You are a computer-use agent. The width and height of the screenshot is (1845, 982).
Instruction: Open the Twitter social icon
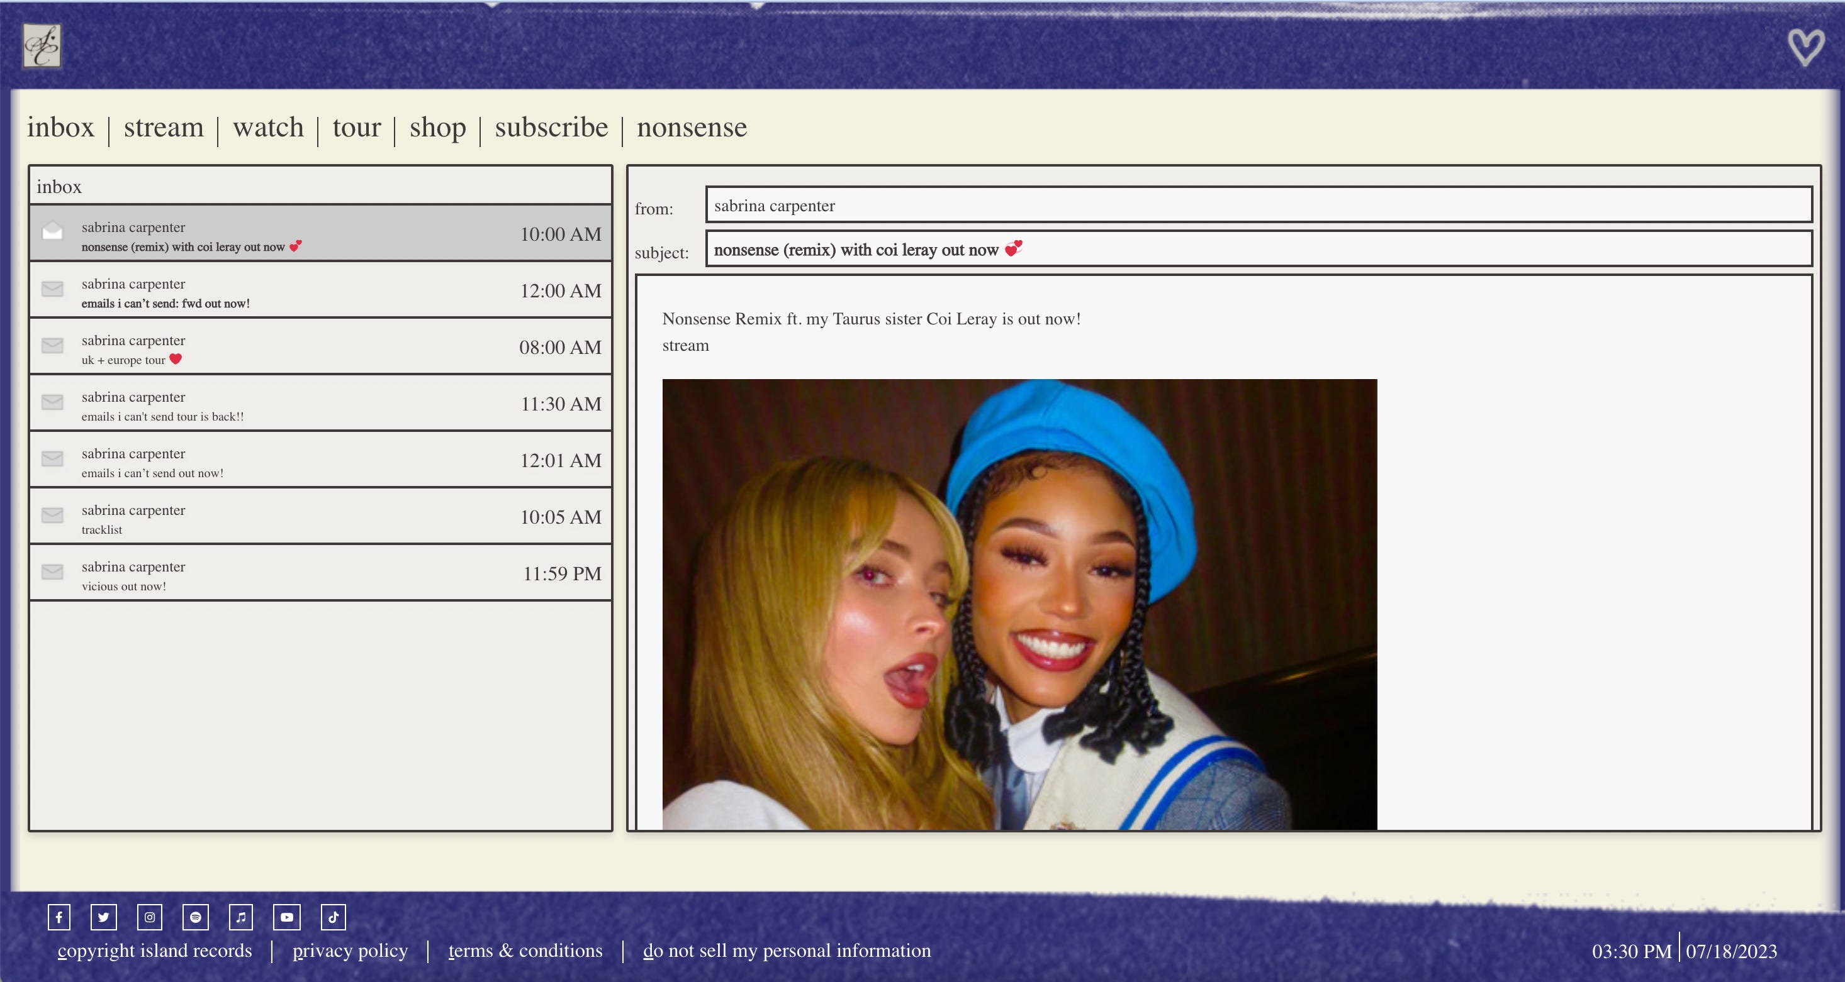pos(104,917)
